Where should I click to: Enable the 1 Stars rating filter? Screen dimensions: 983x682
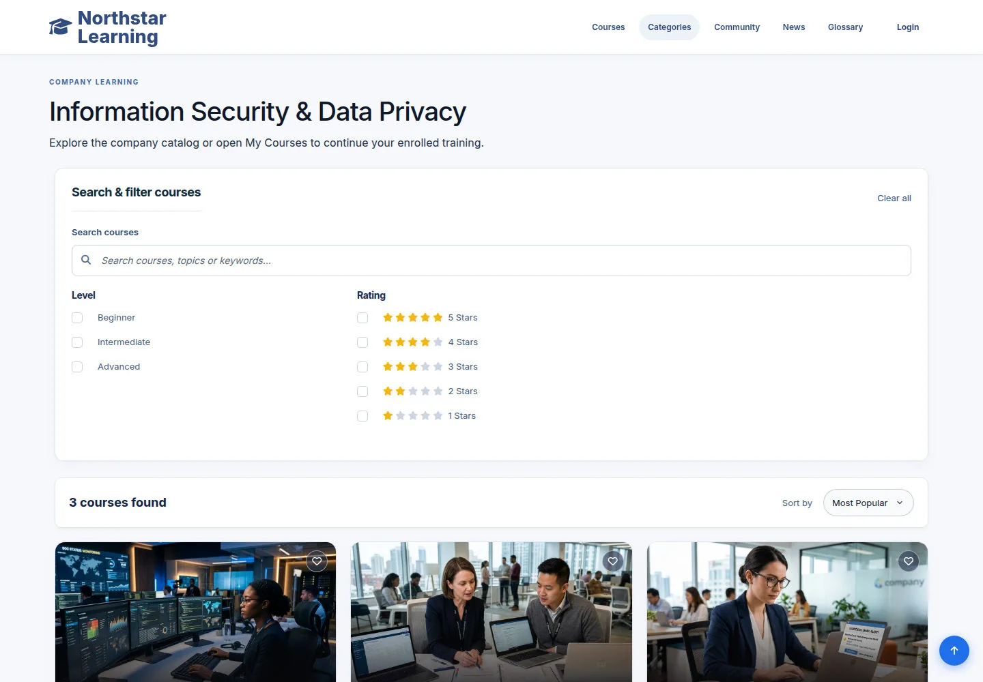[x=362, y=416]
